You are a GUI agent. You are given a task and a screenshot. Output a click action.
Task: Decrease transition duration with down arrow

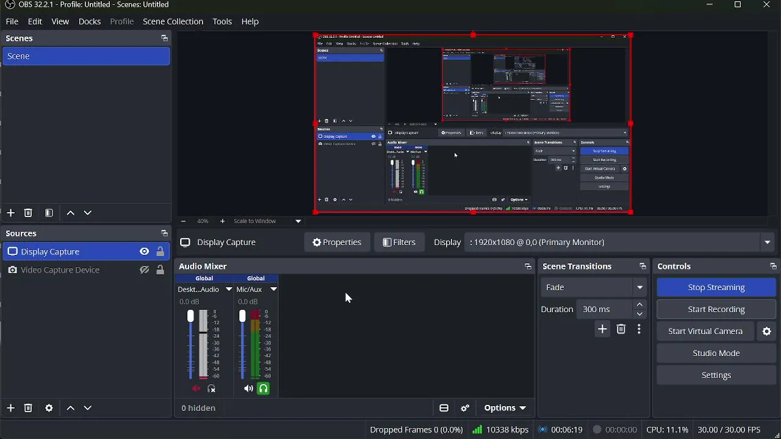coord(639,314)
